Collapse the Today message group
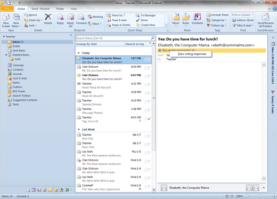Image resolution: width=277 pixels, height=199 pixels. pyautogui.click(x=79, y=53)
